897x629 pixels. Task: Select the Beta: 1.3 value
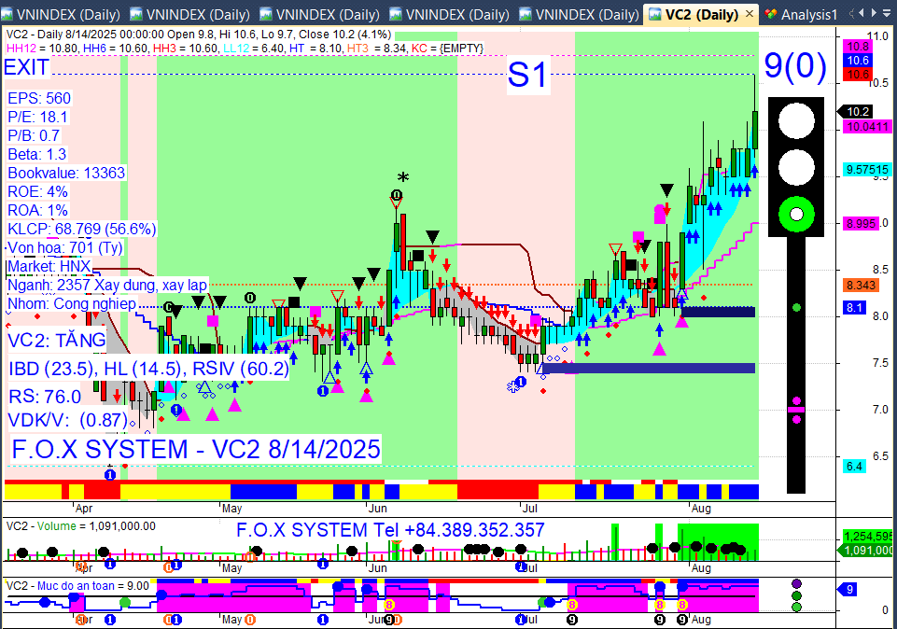[36, 154]
